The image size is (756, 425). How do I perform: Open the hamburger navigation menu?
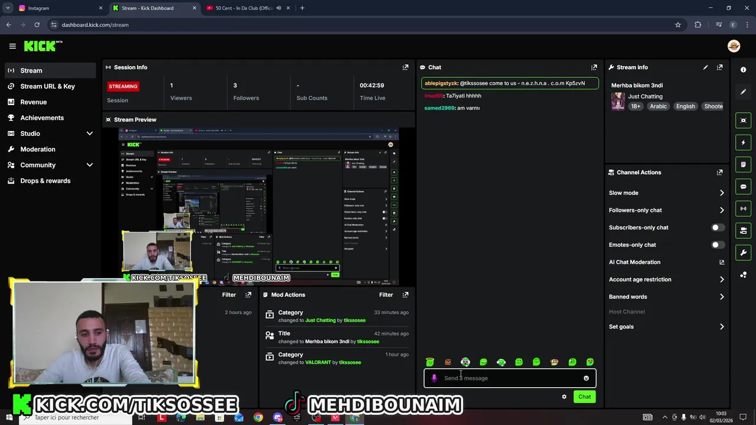pos(12,46)
